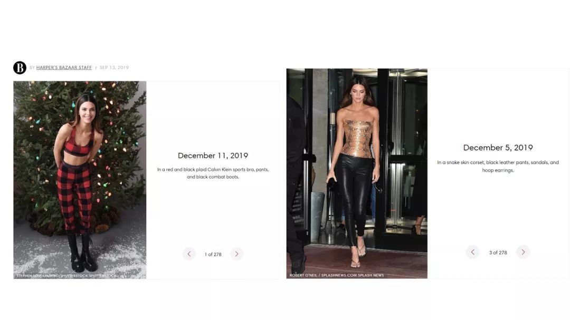Click the snake skin corset description text
Screen dimensions: 570x320
tap(498, 167)
